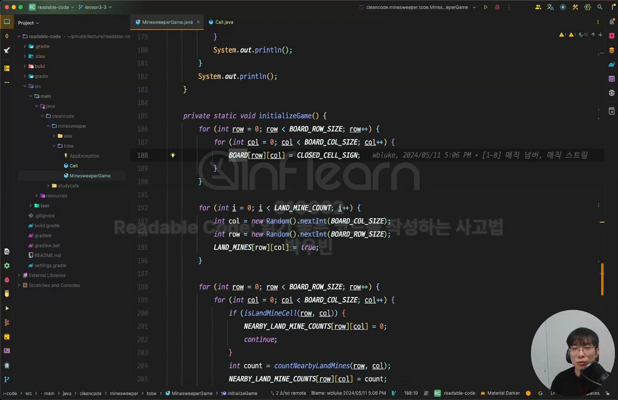Open the Gradle elephant tool window
The width and height of the screenshot is (618, 400).
pyautogui.click(x=612, y=64)
